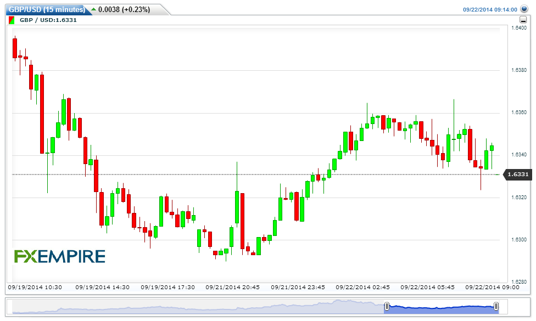This screenshot has height=321, width=536.
Task: Click the red-green GBP/USD legend icon
Action: pyautogui.click(x=12, y=20)
